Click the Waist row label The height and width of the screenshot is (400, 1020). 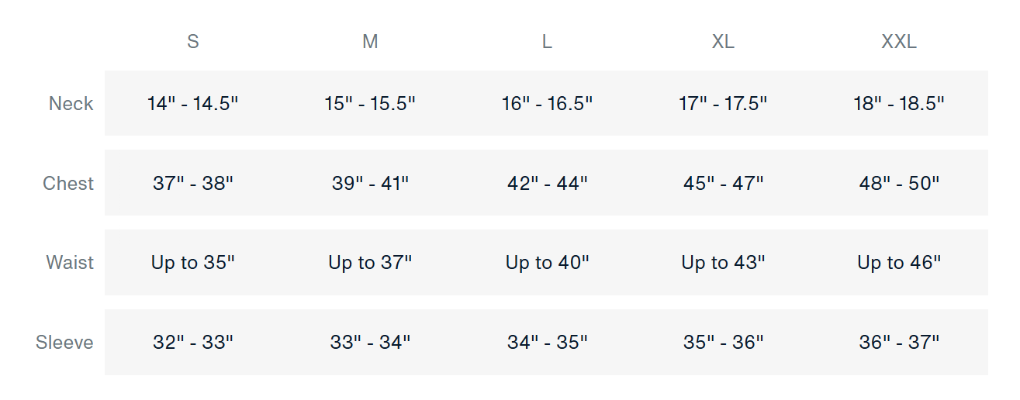click(70, 263)
